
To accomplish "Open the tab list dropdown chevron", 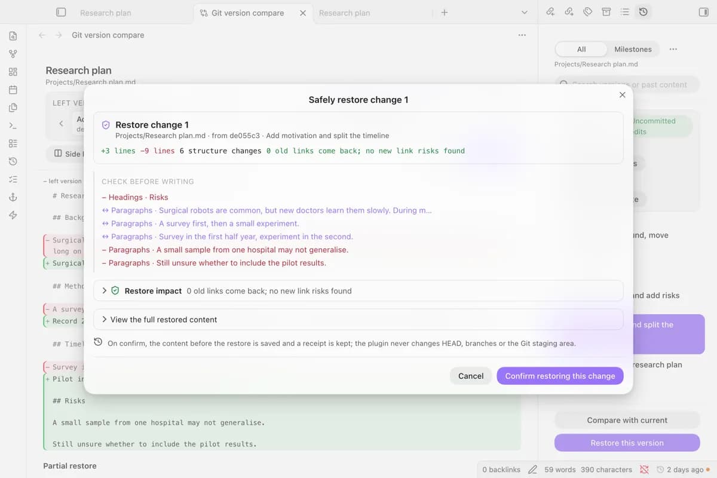I will click(524, 13).
